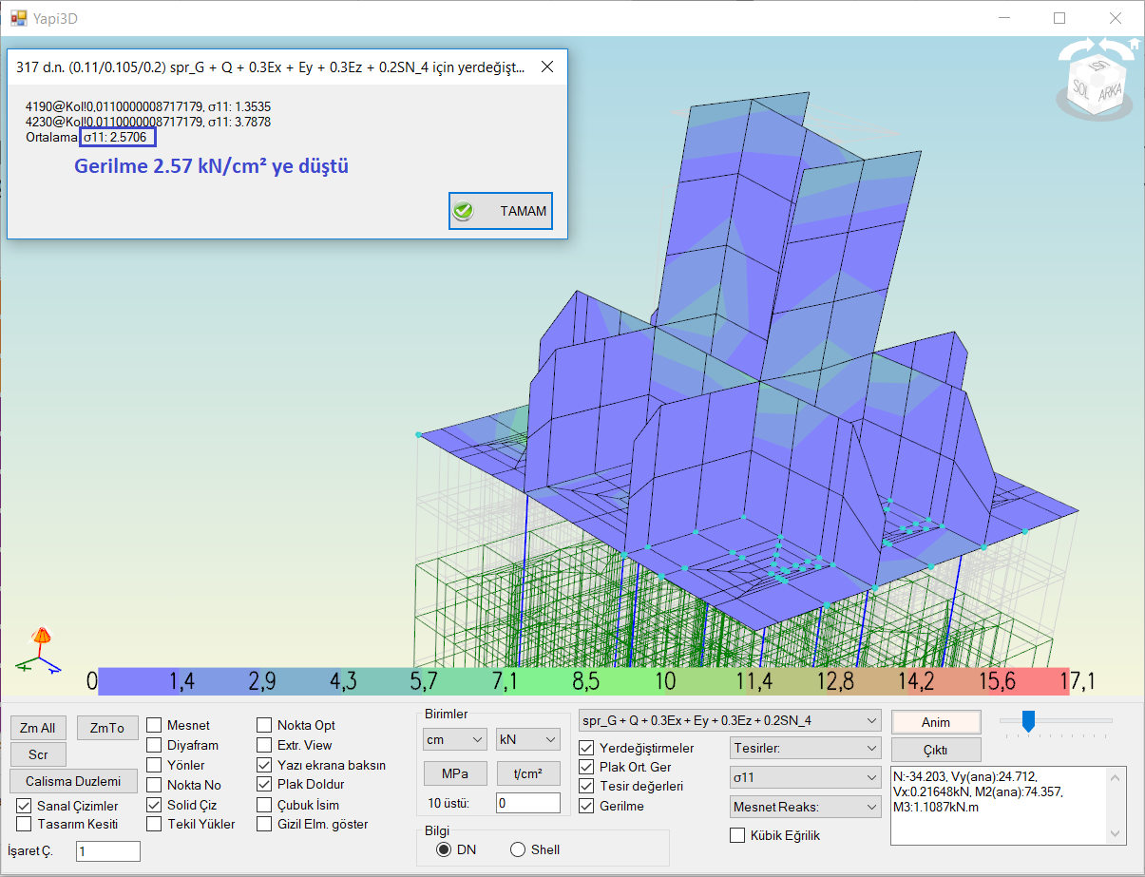This screenshot has width=1145, height=877.
Task: Select the ÜST top face of view cube
Action: coord(1098,66)
